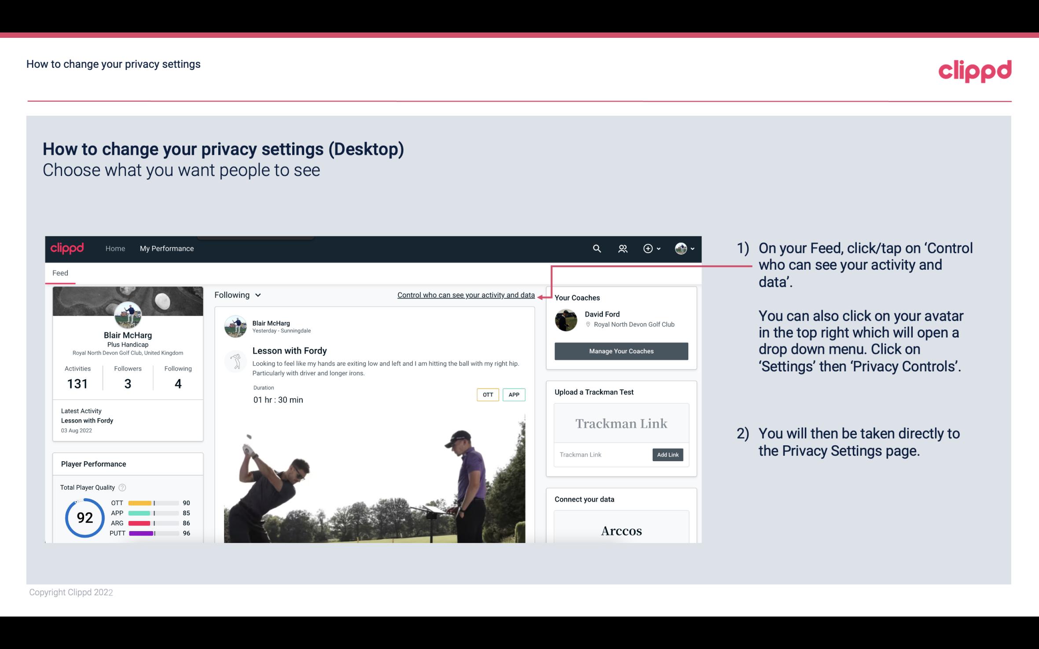Click the people/community icon in navbar

click(623, 248)
